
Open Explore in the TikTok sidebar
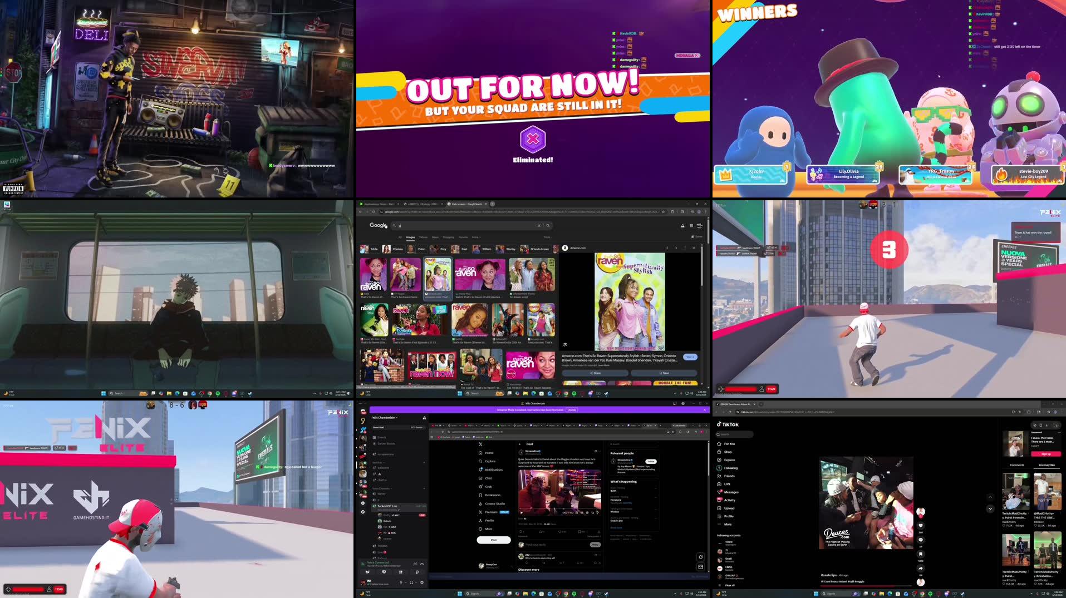click(730, 460)
